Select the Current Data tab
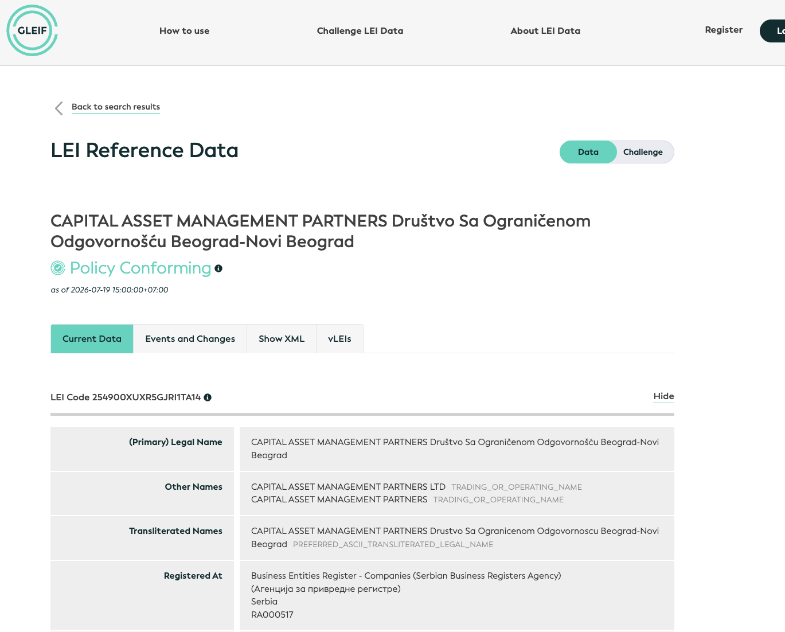This screenshot has width=785, height=632. click(92, 339)
